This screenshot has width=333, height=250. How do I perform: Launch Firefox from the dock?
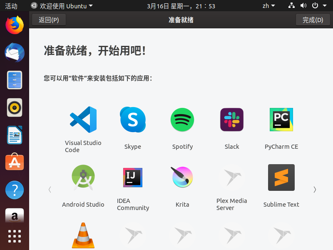pos(15,25)
